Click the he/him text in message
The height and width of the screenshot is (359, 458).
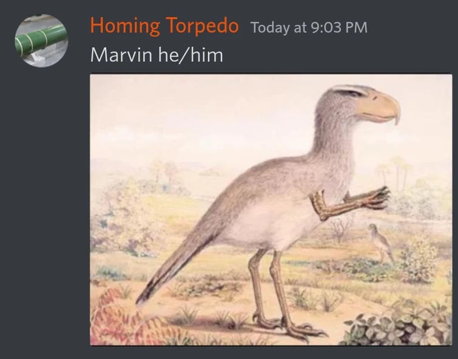click(x=190, y=54)
